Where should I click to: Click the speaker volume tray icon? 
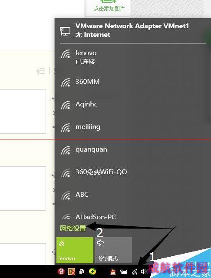coord(144,271)
